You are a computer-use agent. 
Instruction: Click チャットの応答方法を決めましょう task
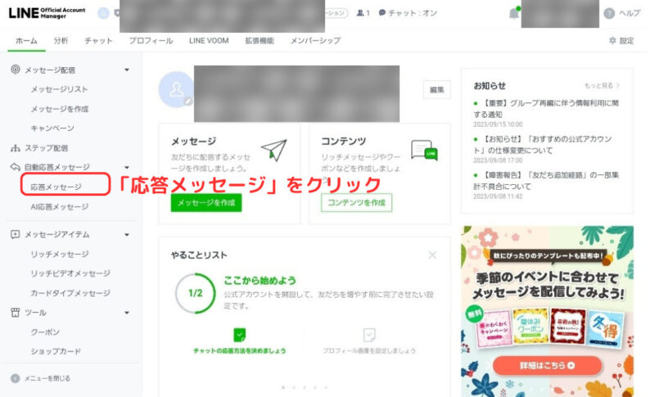coord(239,350)
